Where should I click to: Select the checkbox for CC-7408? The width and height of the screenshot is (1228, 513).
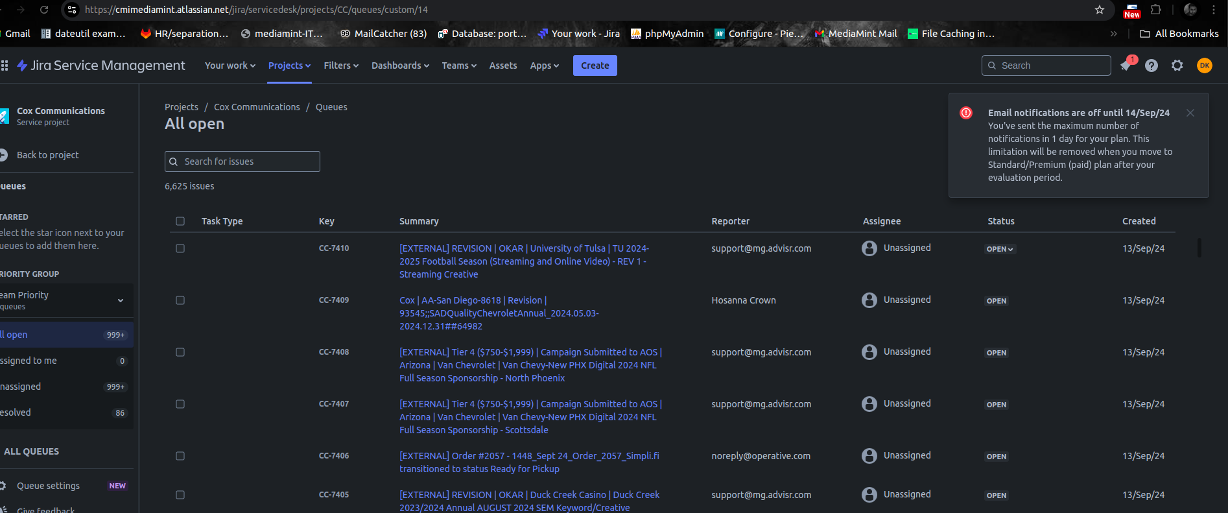(x=180, y=352)
